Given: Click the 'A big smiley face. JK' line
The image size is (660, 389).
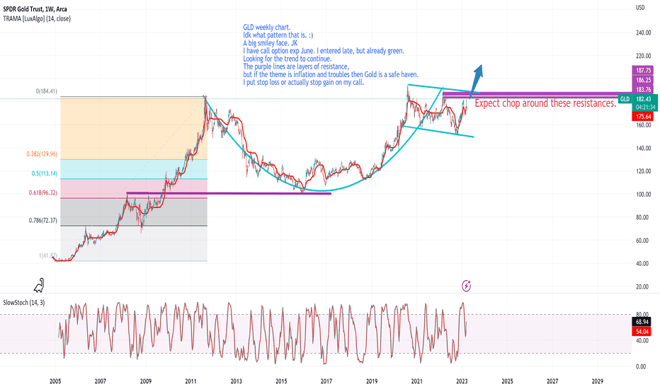Looking at the screenshot, I should (271, 43).
